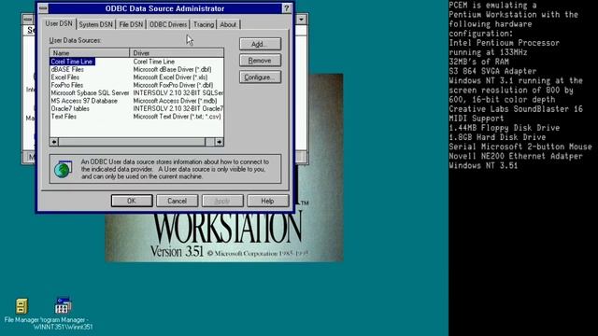Click the Microsoft Access Driver (*.mdb) cell
This screenshot has width=598, height=336.
tap(175, 101)
